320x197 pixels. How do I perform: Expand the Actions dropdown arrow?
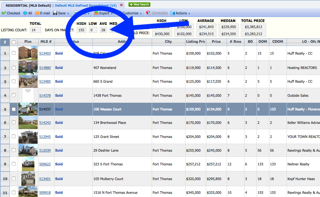(x=189, y=13)
